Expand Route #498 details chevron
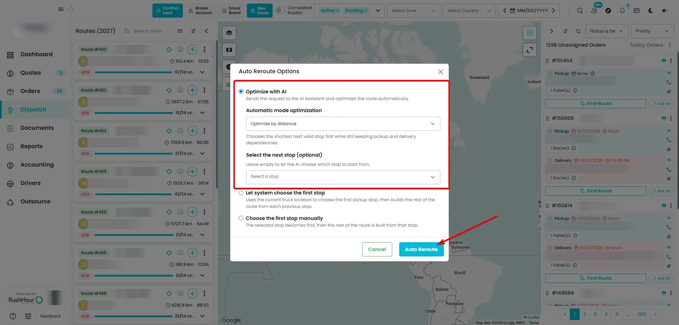 202,316
